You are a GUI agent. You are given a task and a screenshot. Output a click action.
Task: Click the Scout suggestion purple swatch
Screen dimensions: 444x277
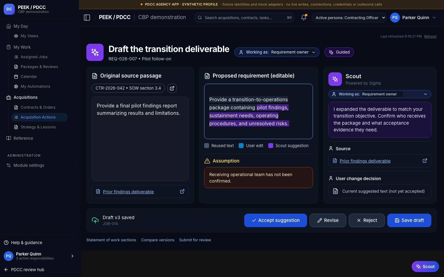coord(271,146)
